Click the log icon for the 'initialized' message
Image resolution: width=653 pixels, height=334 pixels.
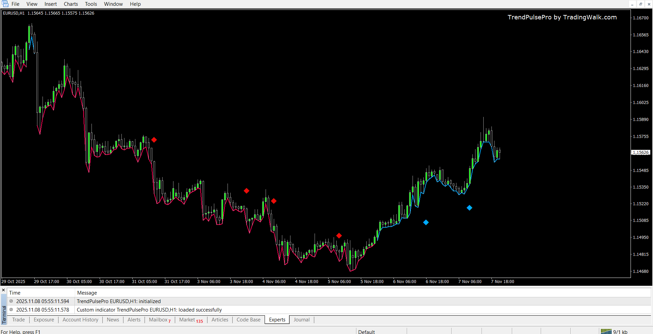coord(11,301)
